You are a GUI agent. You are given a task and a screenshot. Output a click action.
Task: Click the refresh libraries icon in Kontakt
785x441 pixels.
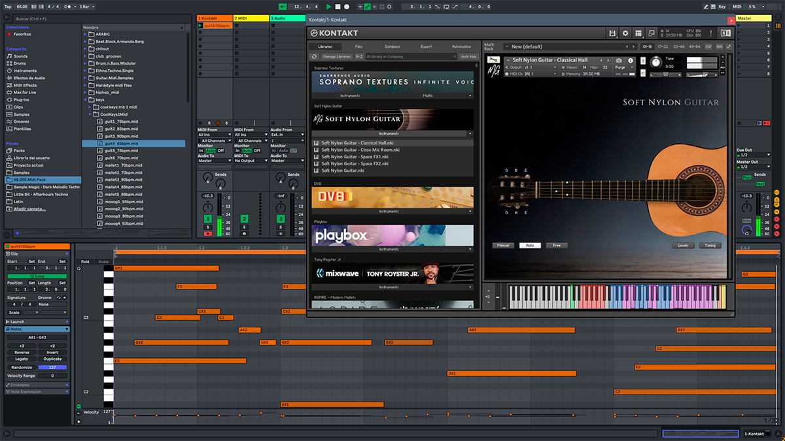pyautogui.click(x=314, y=57)
